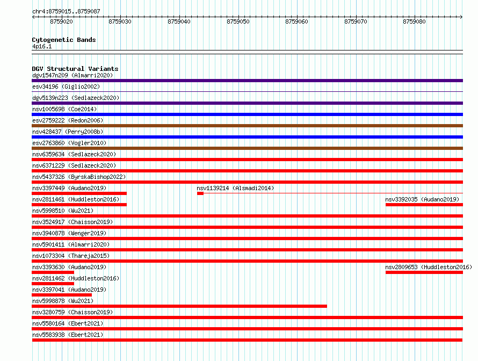The image size is (478, 361).
Task: Select the nsv3280759 (Chaisson2019) label
Action: click(73, 312)
